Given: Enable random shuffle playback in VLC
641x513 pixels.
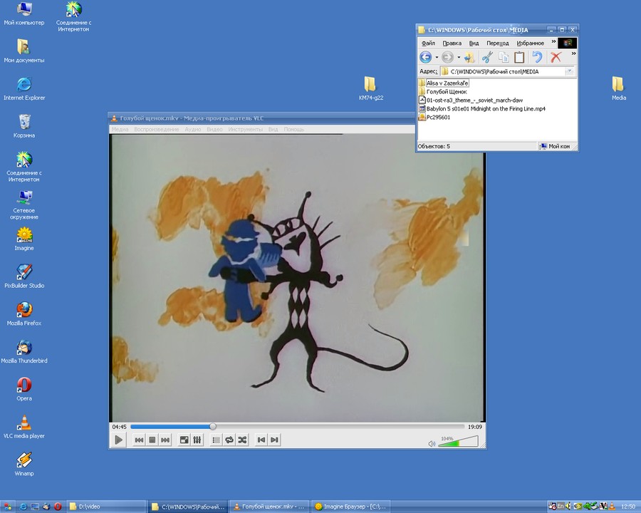Looking at the screenshot, I should tap(242, 440).
